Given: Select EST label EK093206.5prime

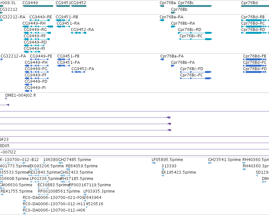Looking at the screenshot, I should pos(46,166).
